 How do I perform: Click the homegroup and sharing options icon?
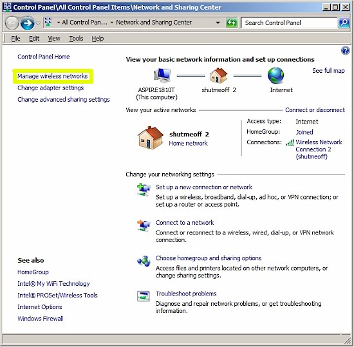tap(144, 261)
